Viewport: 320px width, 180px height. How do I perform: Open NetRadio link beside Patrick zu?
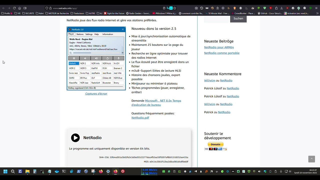tap(224, 112)
